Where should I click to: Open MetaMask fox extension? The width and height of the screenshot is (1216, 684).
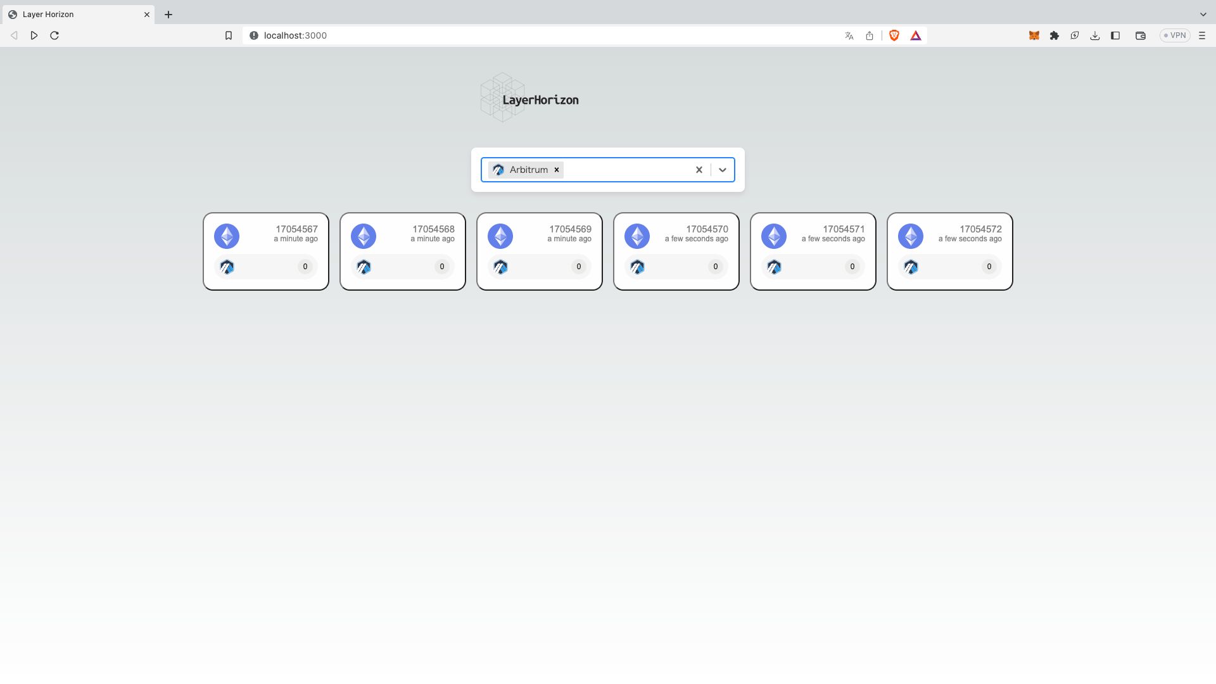tap(1034, 35)
